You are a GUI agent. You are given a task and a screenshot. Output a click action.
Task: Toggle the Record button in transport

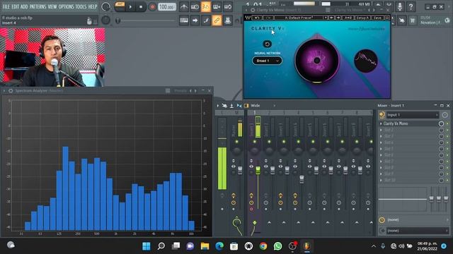152,6
